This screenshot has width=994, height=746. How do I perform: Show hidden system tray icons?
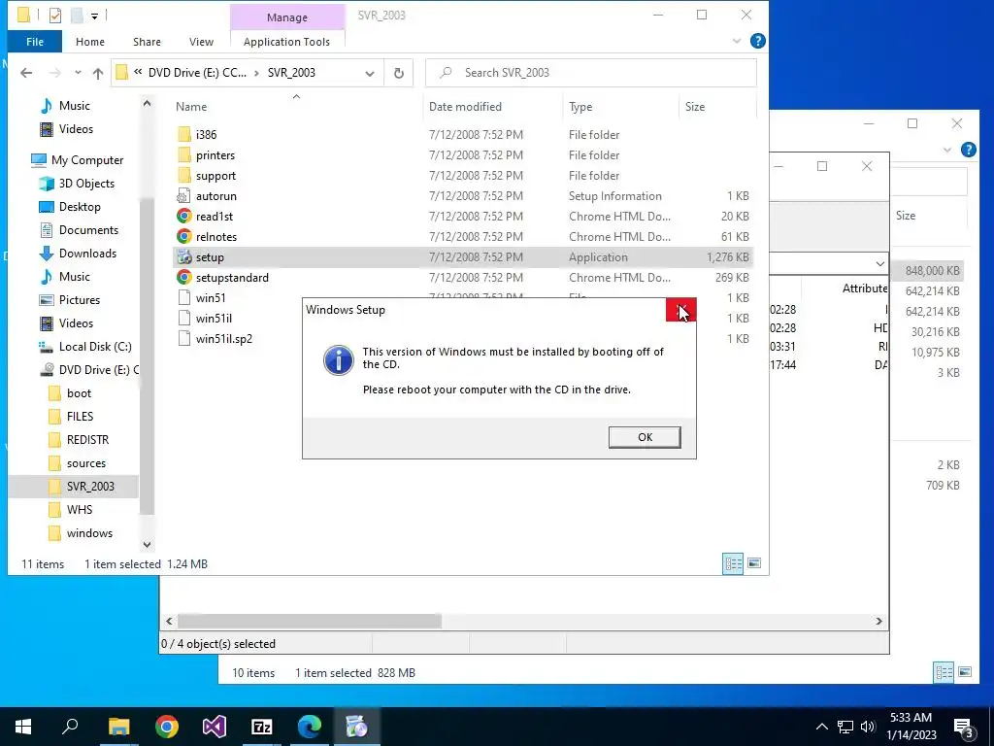tap(821, 727)
